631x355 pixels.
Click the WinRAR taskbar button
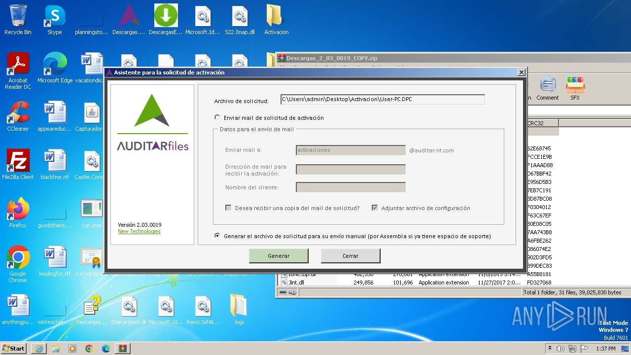(123, 349)
